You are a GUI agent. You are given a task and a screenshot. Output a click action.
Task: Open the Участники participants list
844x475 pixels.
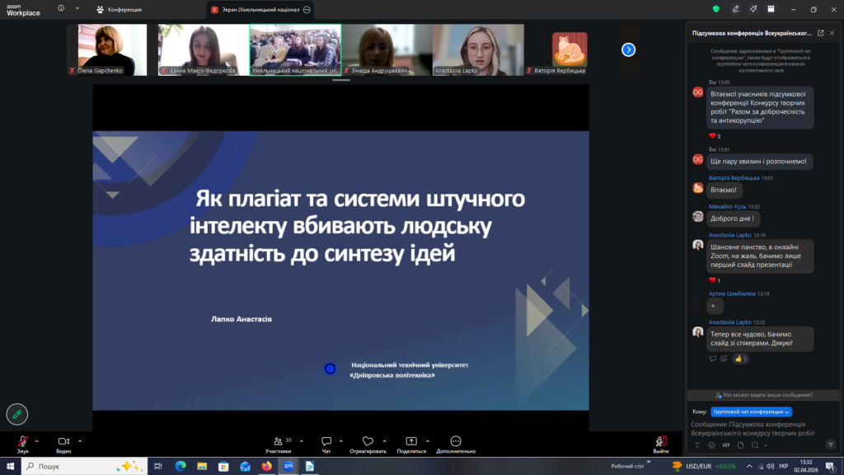[277, 442]
